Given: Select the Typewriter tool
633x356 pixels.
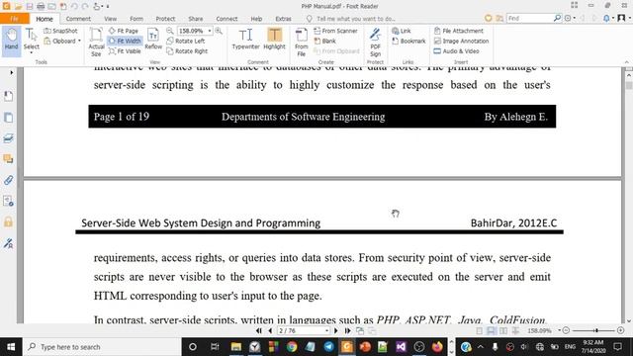Looking at the screenshot, I should coord(245,40).
